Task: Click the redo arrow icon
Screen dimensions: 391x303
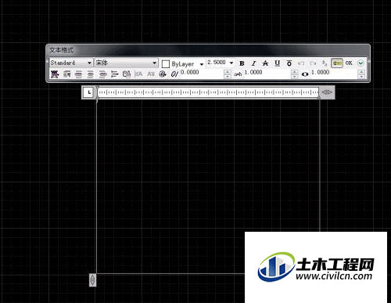Action: pos(313,63)
